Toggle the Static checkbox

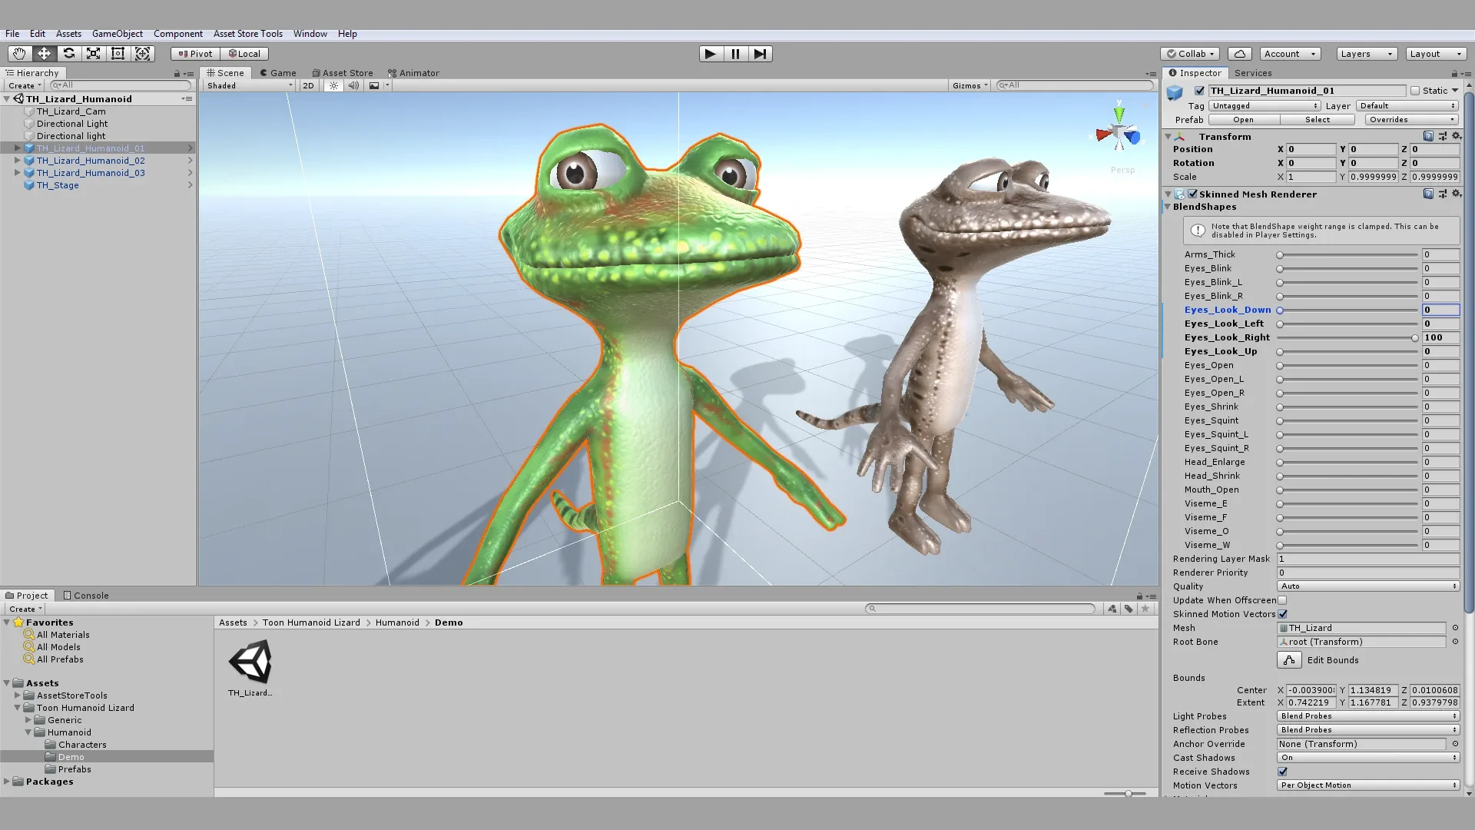coord(1415,91)
